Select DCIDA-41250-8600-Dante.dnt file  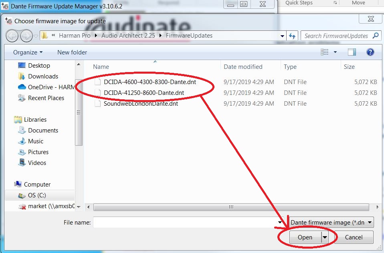click(x=143, y=92)
